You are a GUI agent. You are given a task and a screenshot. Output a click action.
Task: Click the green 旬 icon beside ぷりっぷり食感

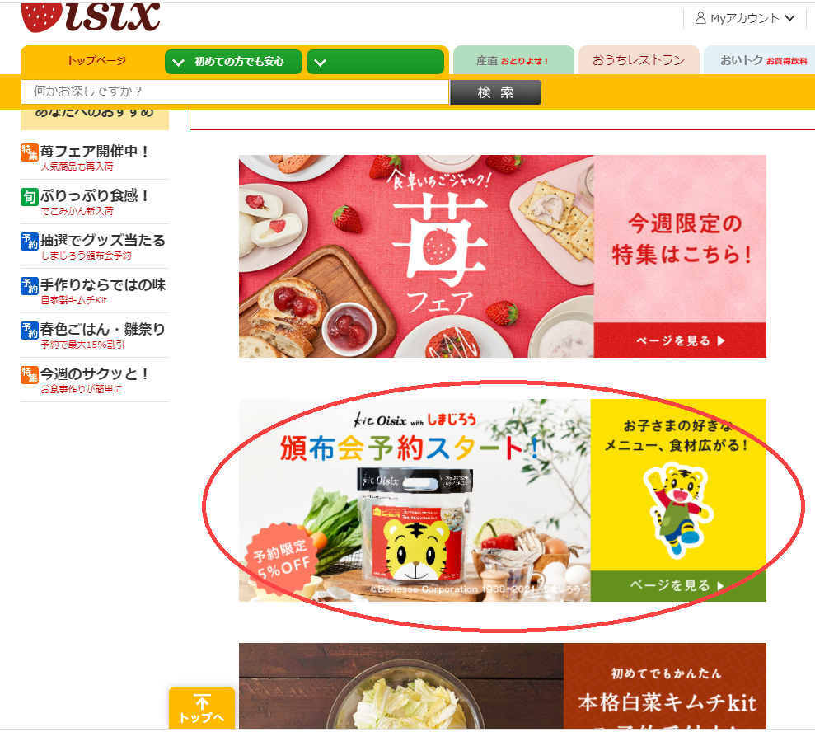click(29, 197)
